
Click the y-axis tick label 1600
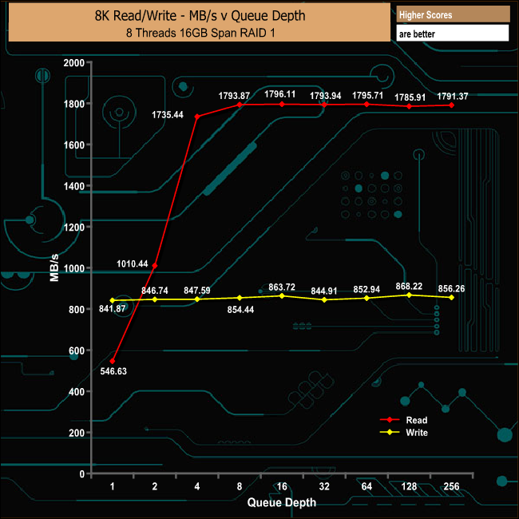[x=74, y=145]
